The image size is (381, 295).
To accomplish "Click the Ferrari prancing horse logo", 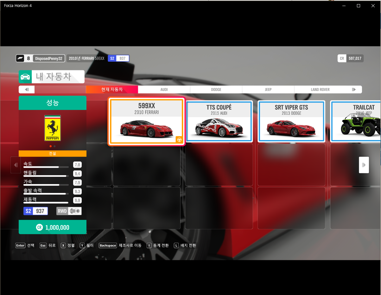I will (53, 128).
